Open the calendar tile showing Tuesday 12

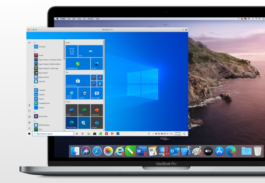click(x=72, y=51)
